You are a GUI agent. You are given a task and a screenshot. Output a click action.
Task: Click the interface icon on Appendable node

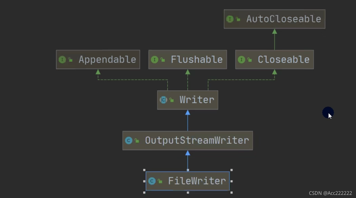[62, 60]
